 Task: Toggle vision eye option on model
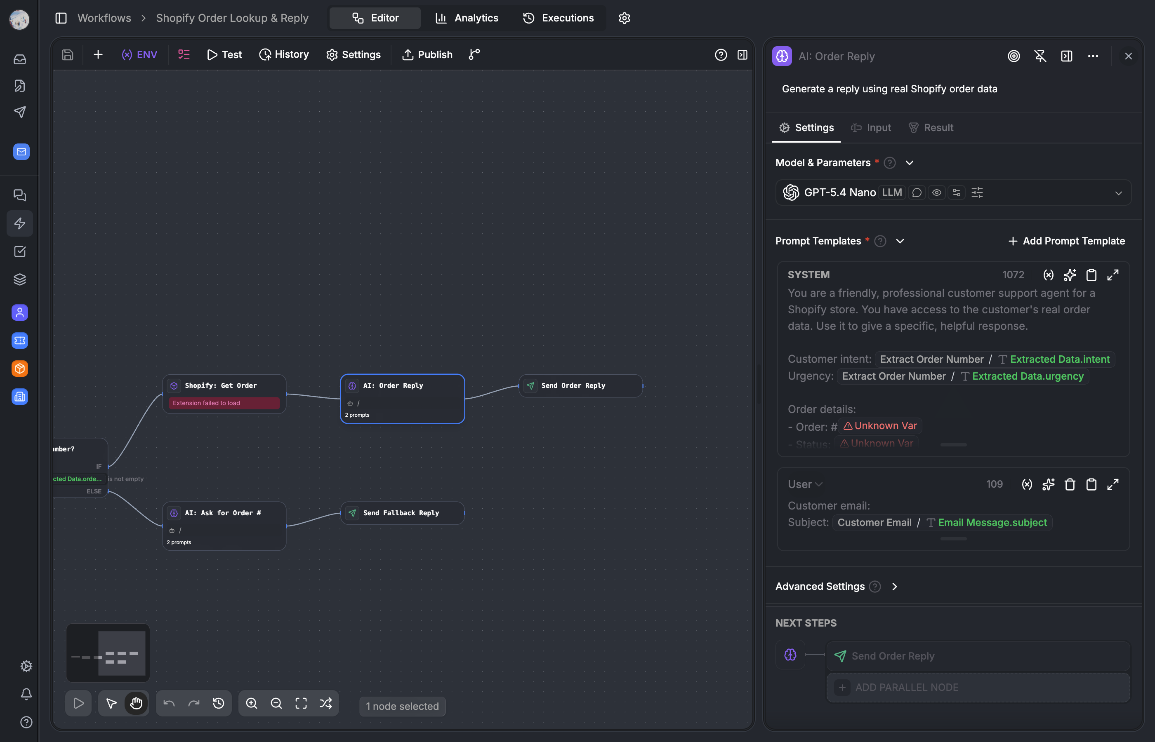pyautogui.click(x=936, y=193)
